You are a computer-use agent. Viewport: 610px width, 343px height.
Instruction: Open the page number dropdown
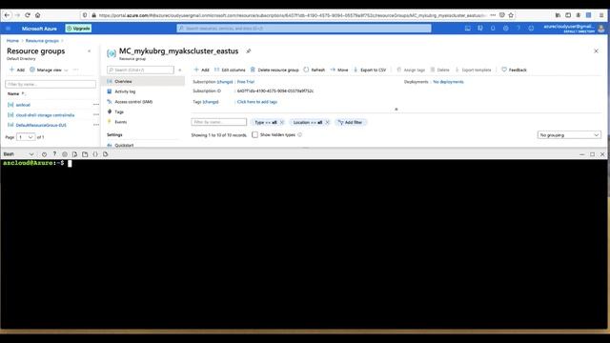coord(26,137)
